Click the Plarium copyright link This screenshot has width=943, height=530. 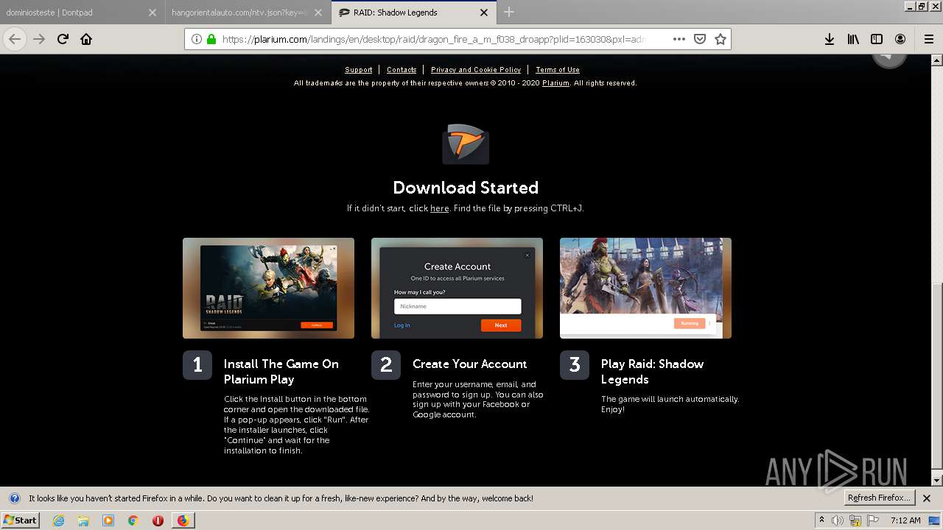pyautogui.click(x=555, y=83)
